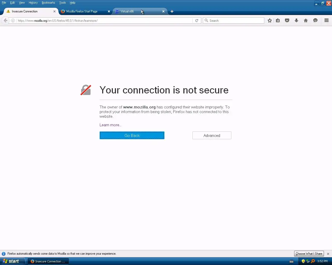Click the network tray icon

(308, 261)
